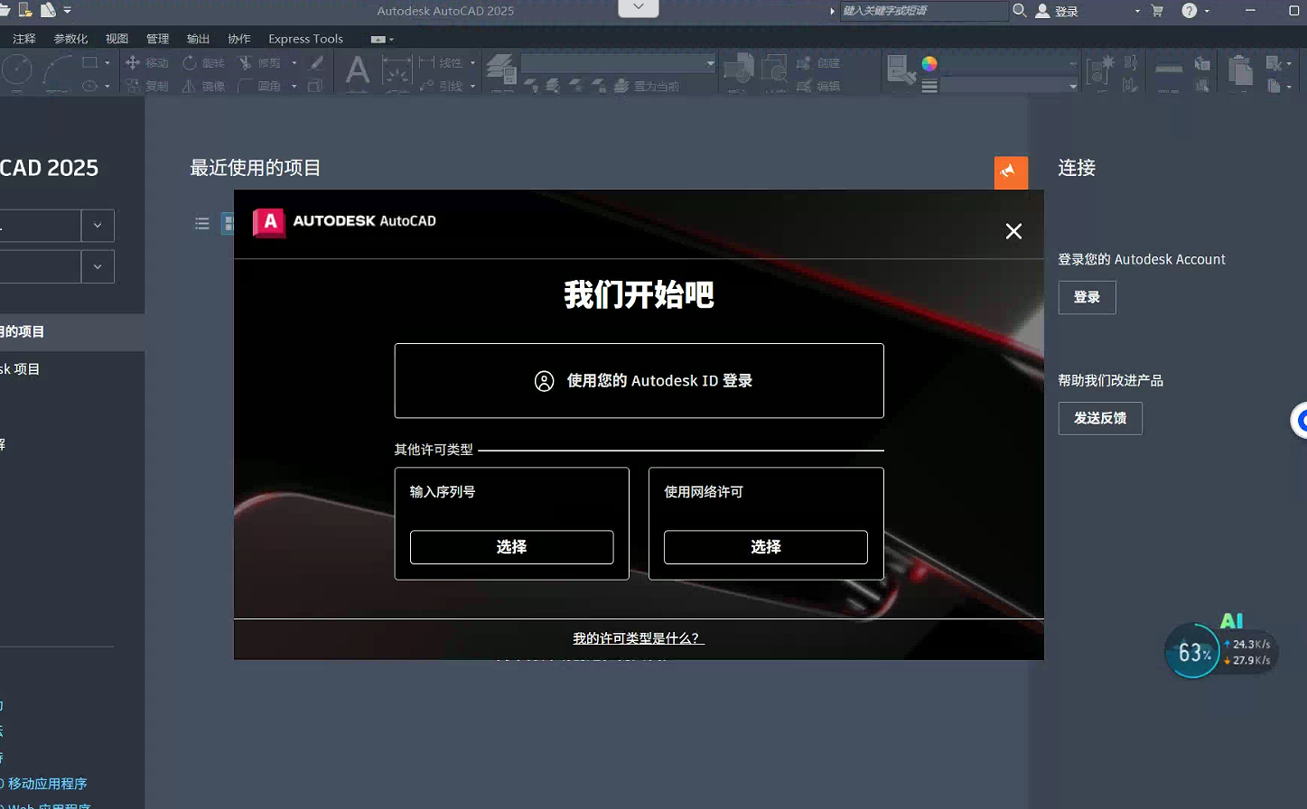The width and height of the screenshot is (1307, 809).
Task: Click the search magnifier icon
Action: [x=1020, y=11]
